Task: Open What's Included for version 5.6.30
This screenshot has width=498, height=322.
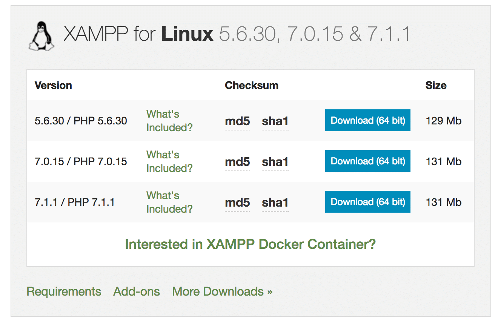Action: [x=169, y=121]
